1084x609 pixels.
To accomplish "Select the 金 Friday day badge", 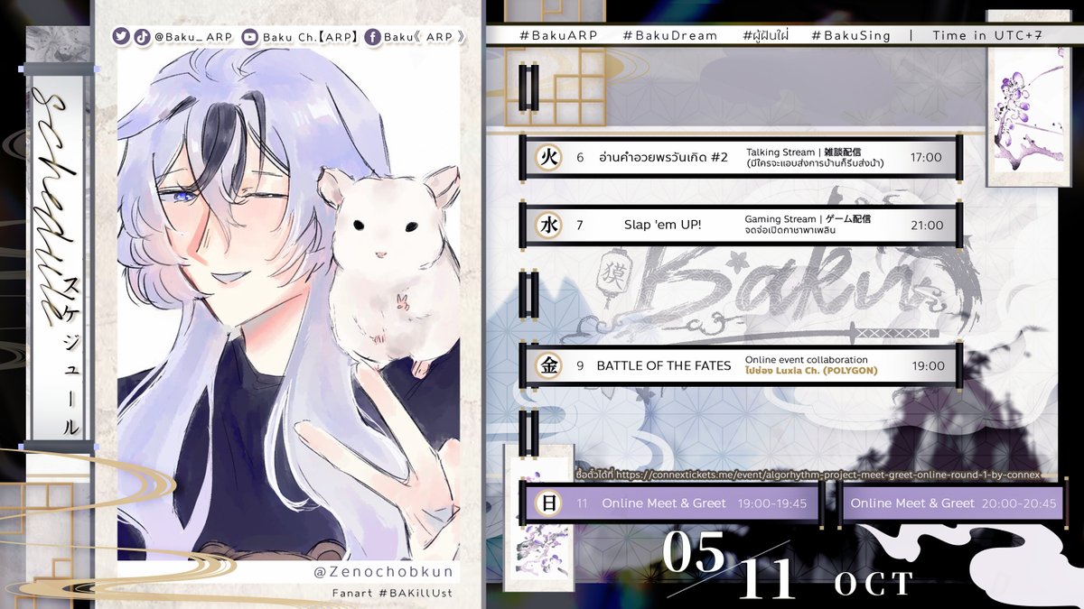I will click(x=547, y=365).
